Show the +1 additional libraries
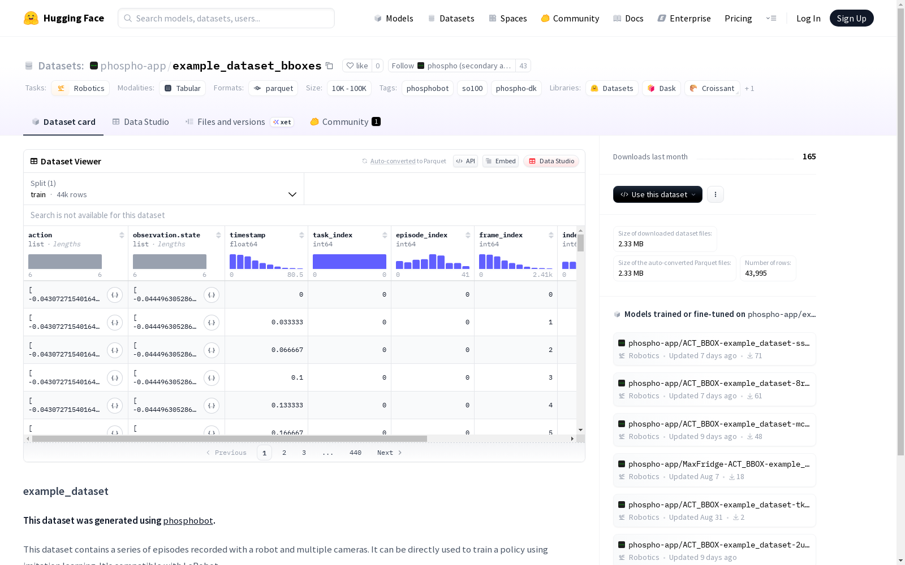This screenshot has width=905, height=565. click(749, 89)
